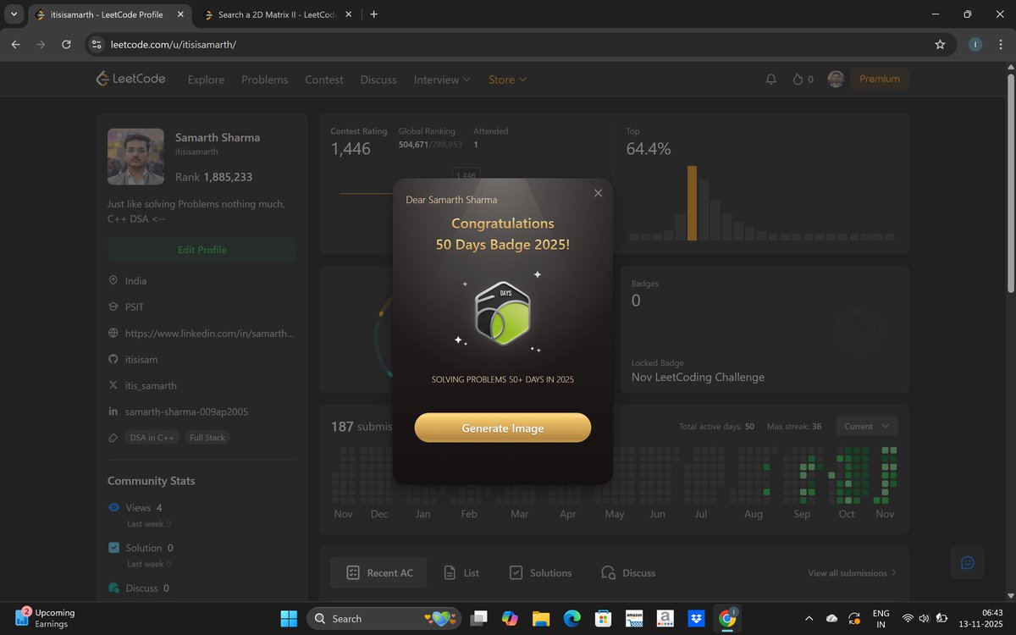
Task: Reload the page
Action: click(66, 44)
